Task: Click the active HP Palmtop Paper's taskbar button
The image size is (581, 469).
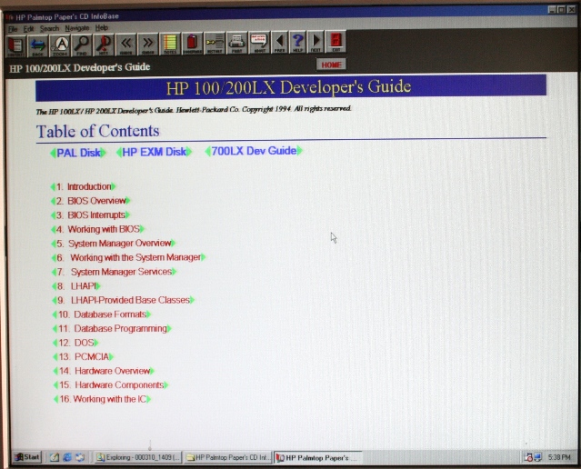Action: coord(318,458)
